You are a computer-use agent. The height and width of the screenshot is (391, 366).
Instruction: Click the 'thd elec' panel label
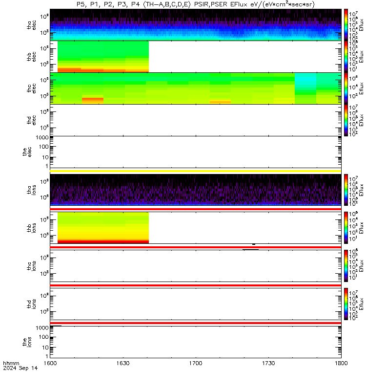(31, 120)
